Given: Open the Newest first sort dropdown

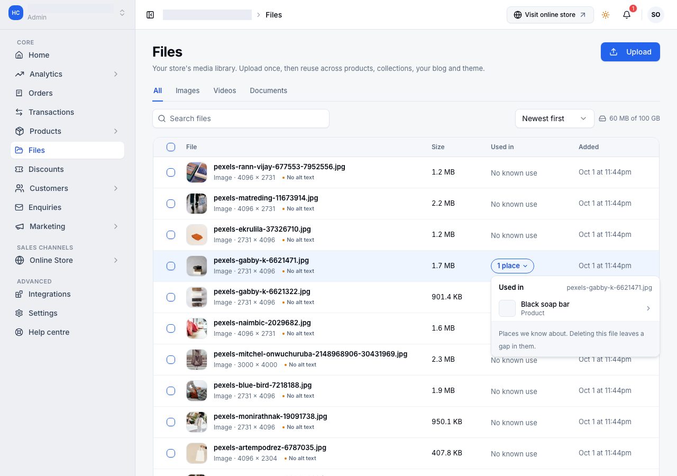Looking at the screenshot, I should 555,118.
